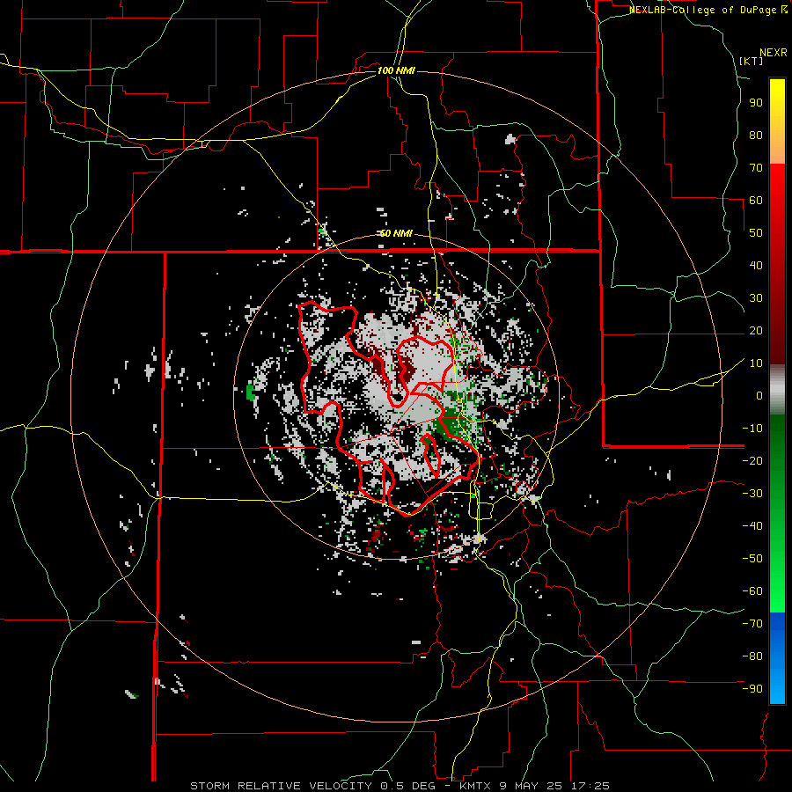The width and height of the screenshot is (792, 792).
Task: Click the 30 value on the velocity scale
Action: click(756, 298)
